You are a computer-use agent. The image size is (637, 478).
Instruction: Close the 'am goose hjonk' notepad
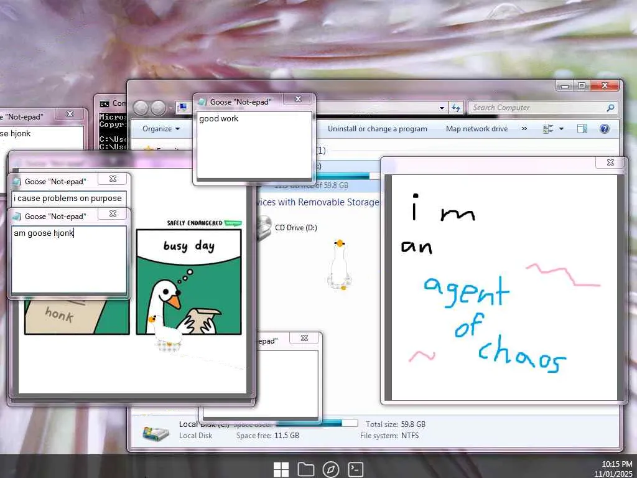point(113,213)
